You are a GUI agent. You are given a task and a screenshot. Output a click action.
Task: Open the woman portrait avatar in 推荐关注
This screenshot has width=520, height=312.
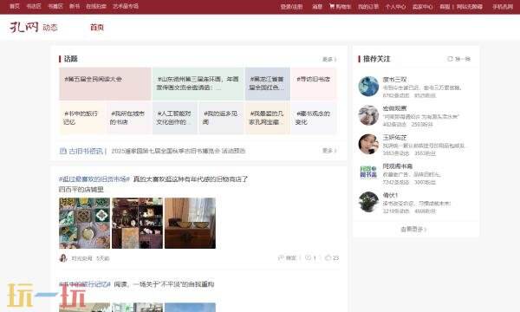[368, 144]
